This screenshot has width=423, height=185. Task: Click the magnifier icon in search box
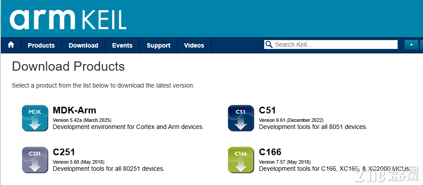click(269, 44)
